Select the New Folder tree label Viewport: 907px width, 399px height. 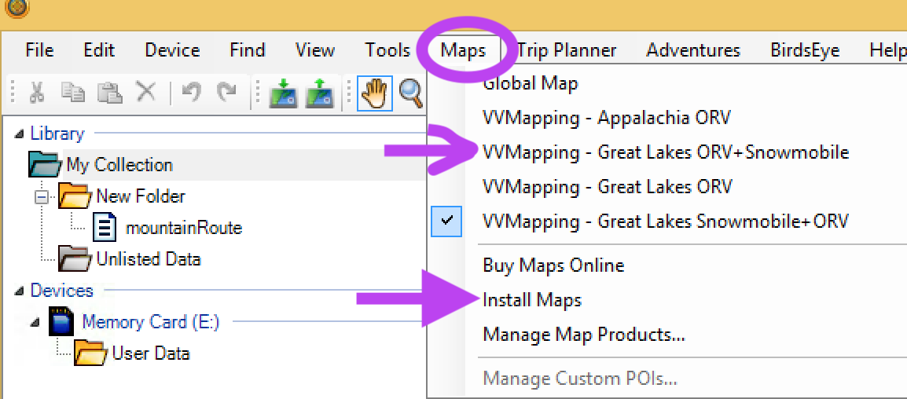141,196
